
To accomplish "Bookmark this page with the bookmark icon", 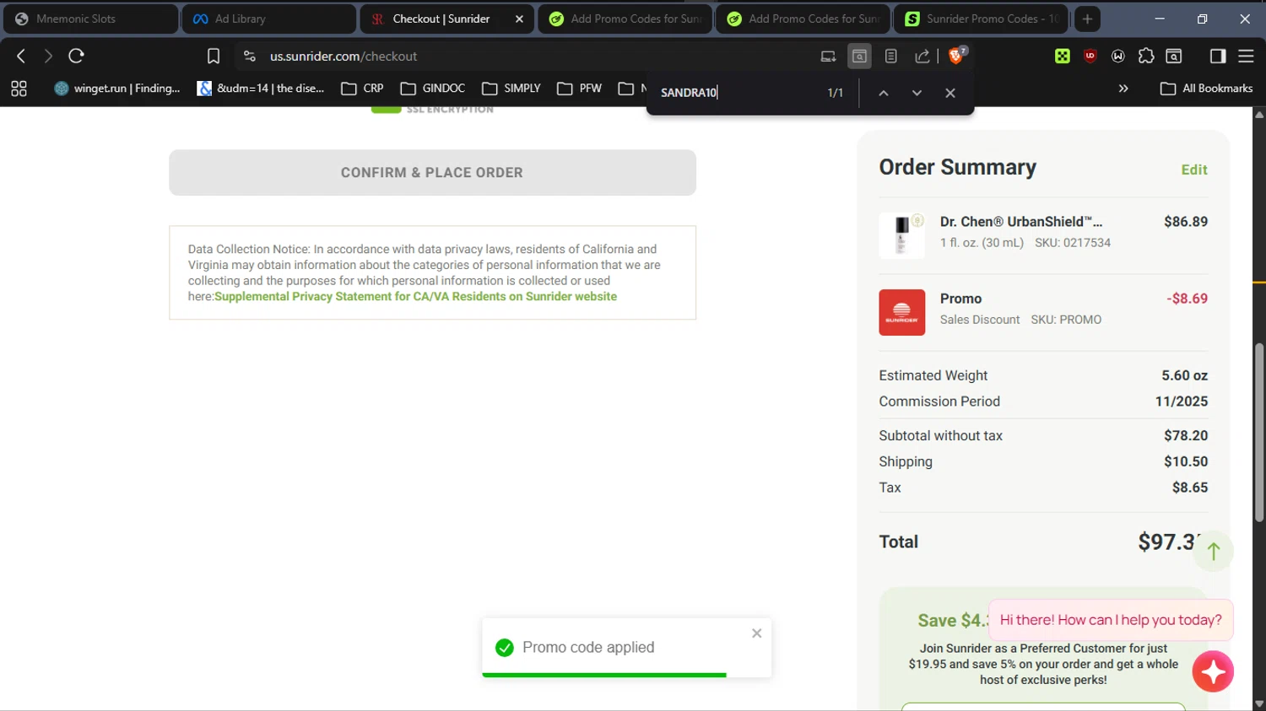I will click(x=214, y=57).
